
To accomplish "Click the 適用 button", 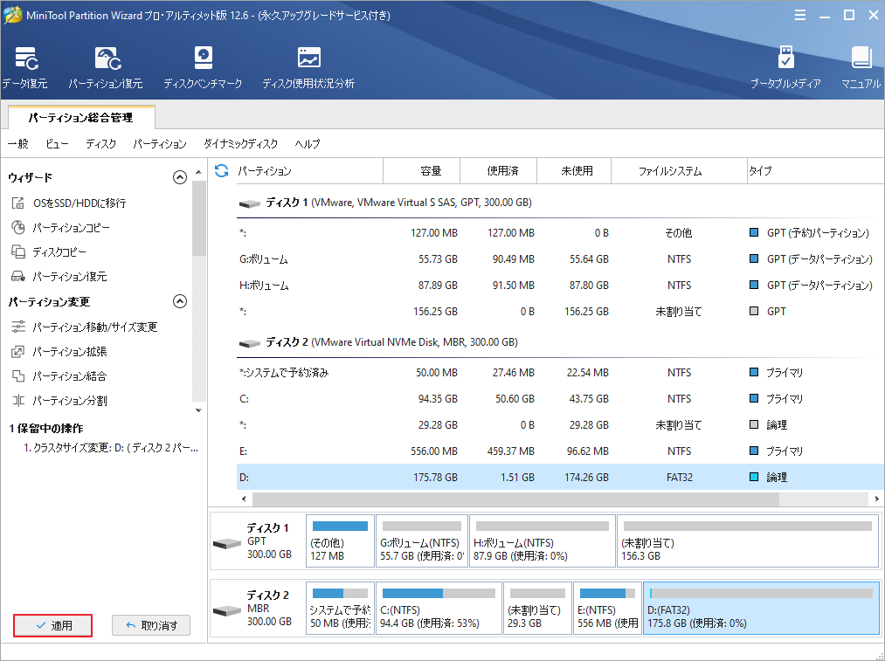I will point(52,625).
